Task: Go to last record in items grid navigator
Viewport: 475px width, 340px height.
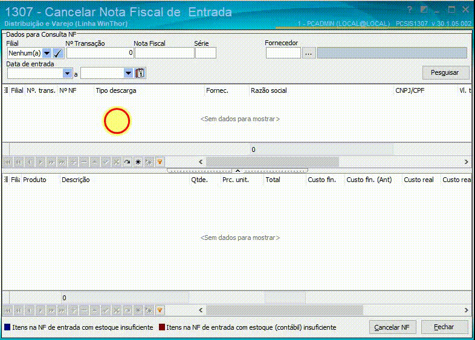Action: 62,310
